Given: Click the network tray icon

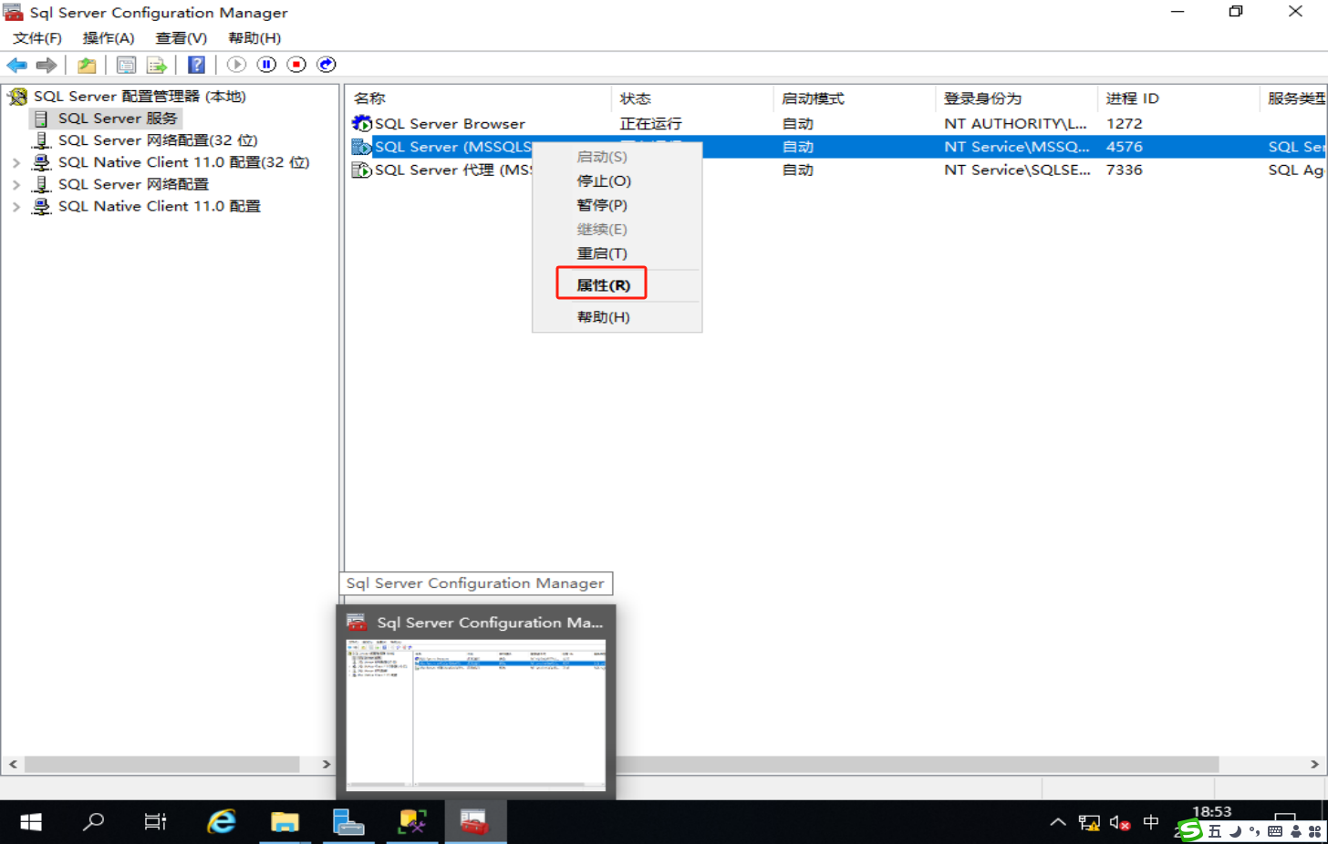Looking at the screenshot, I should [1089, 823].
